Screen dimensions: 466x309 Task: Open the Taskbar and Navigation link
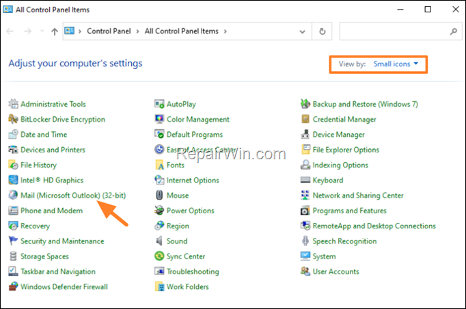58,271
